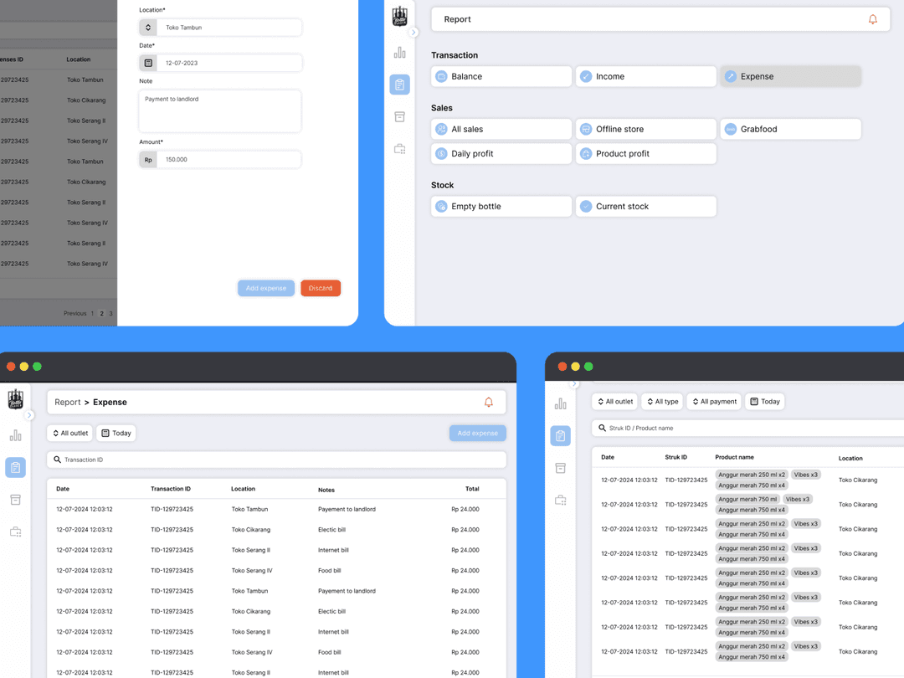Viewport: 904px width, 678px height.
Task: Click the Discard button
Action: (321, 288)
